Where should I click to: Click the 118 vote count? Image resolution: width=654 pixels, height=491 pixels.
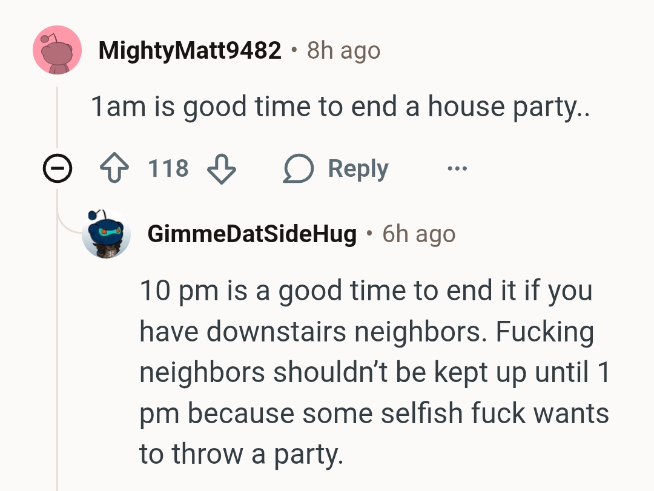pyautogui.click(x=168, y=168)
